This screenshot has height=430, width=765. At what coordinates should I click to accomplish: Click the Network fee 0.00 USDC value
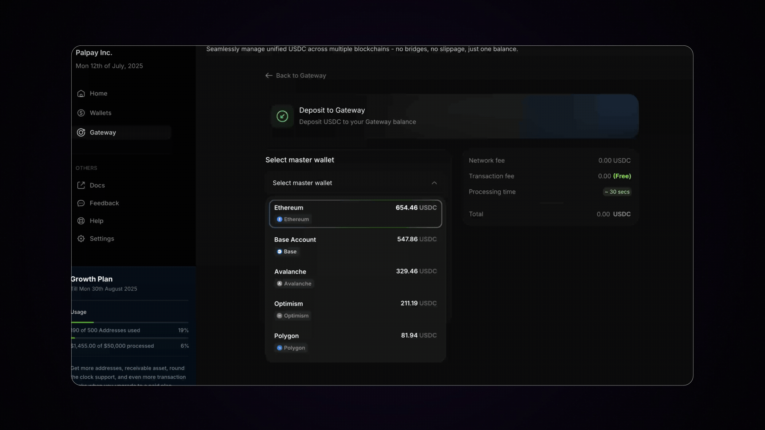click(614, 160)
